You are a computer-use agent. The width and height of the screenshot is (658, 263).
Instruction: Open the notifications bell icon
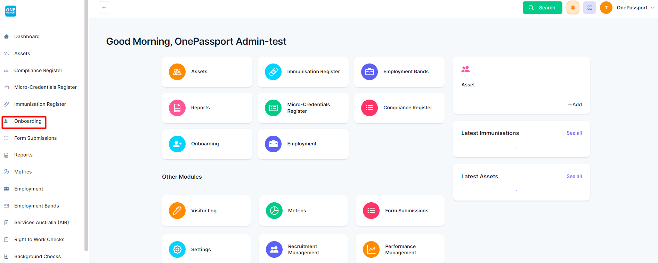click(573, 8)
